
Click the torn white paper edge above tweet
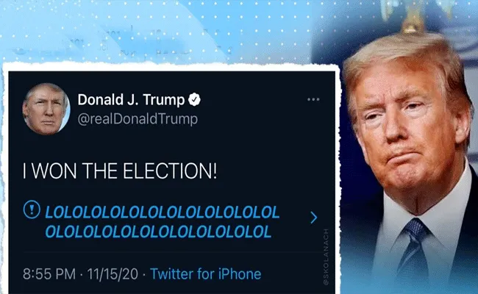171,67
